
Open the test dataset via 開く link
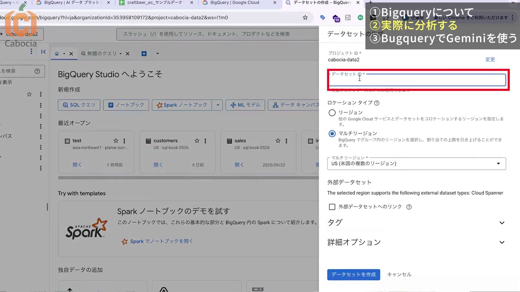[x=77, y=165]
